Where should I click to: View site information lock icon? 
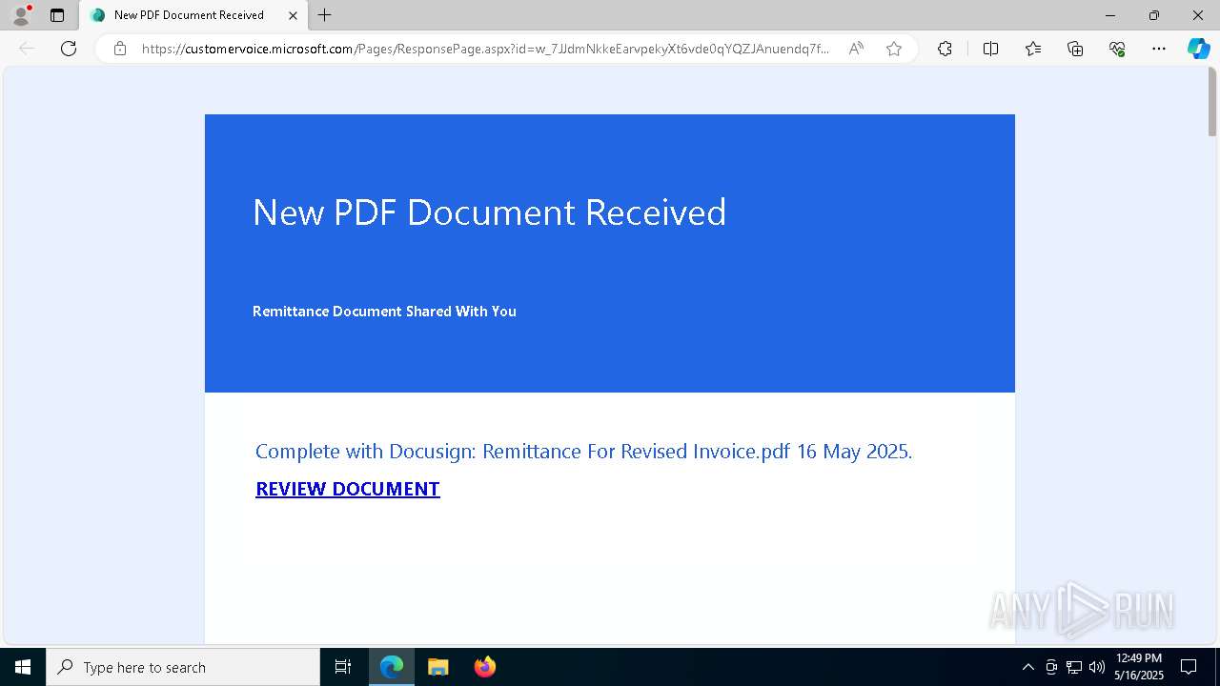click(x=120, y=49)
